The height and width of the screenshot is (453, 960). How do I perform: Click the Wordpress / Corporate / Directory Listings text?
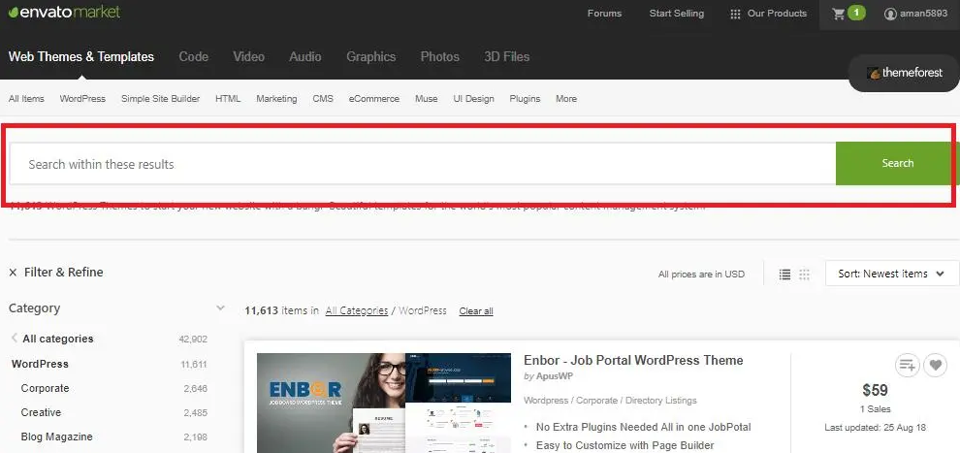(x=610, y=401)
